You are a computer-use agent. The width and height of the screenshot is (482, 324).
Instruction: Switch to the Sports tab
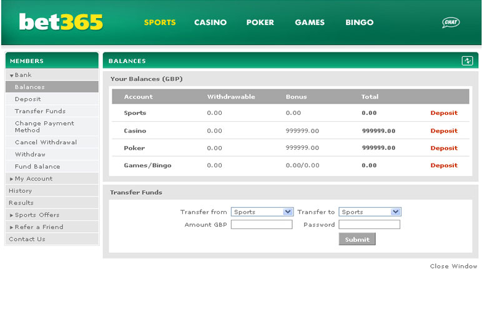coord(160,22)
